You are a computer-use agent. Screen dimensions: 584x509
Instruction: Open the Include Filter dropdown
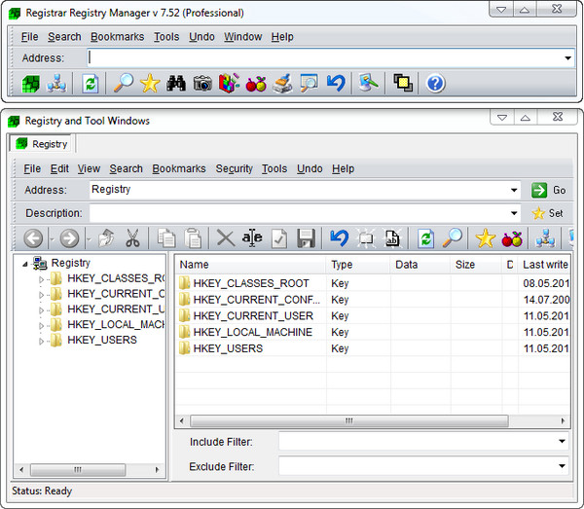[562, 442]
